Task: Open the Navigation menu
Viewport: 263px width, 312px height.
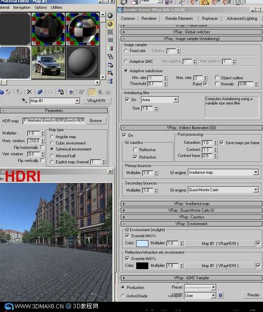Action: (22, 7)
